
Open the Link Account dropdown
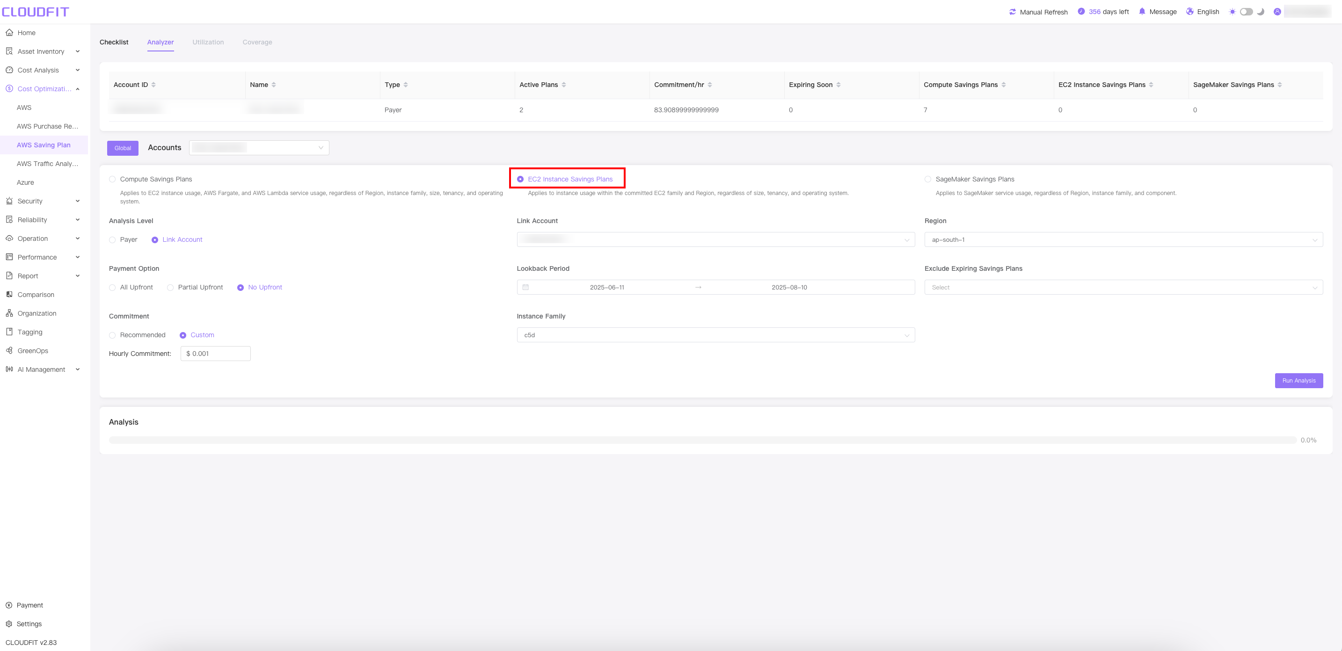pos(716,239)
